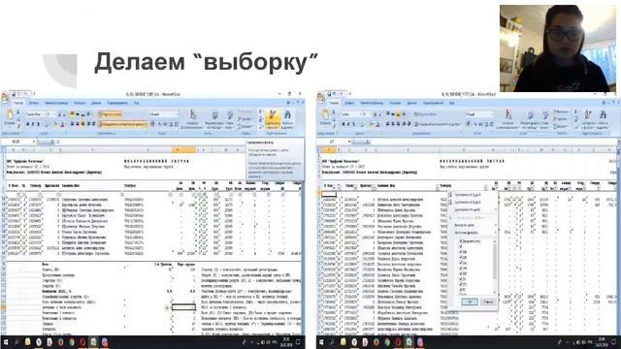621x349 pixels.
Task: Open Телефон column filter arrow, right window
Action: pos(485,187)
